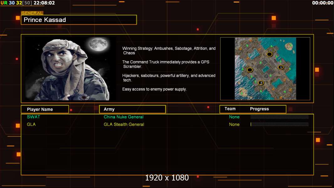Image resolution: width=334 pixels, height=188 pixels.
Task: Click the Prince Kassad general portrait
Action: coord(70,68)
